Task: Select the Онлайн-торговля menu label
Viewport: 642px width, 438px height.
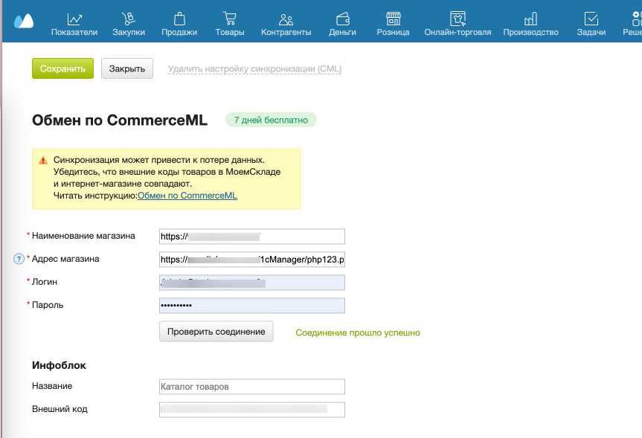Action: pos(458,32)
